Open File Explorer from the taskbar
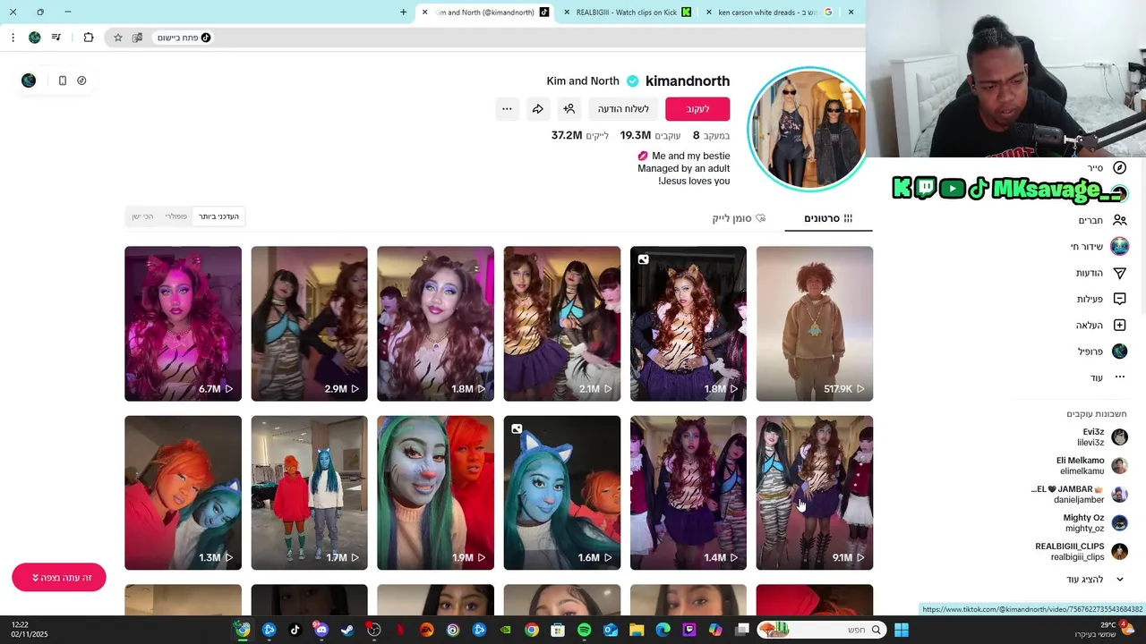1146x644 pixels. pyautogui.click(x=637, y=630)
